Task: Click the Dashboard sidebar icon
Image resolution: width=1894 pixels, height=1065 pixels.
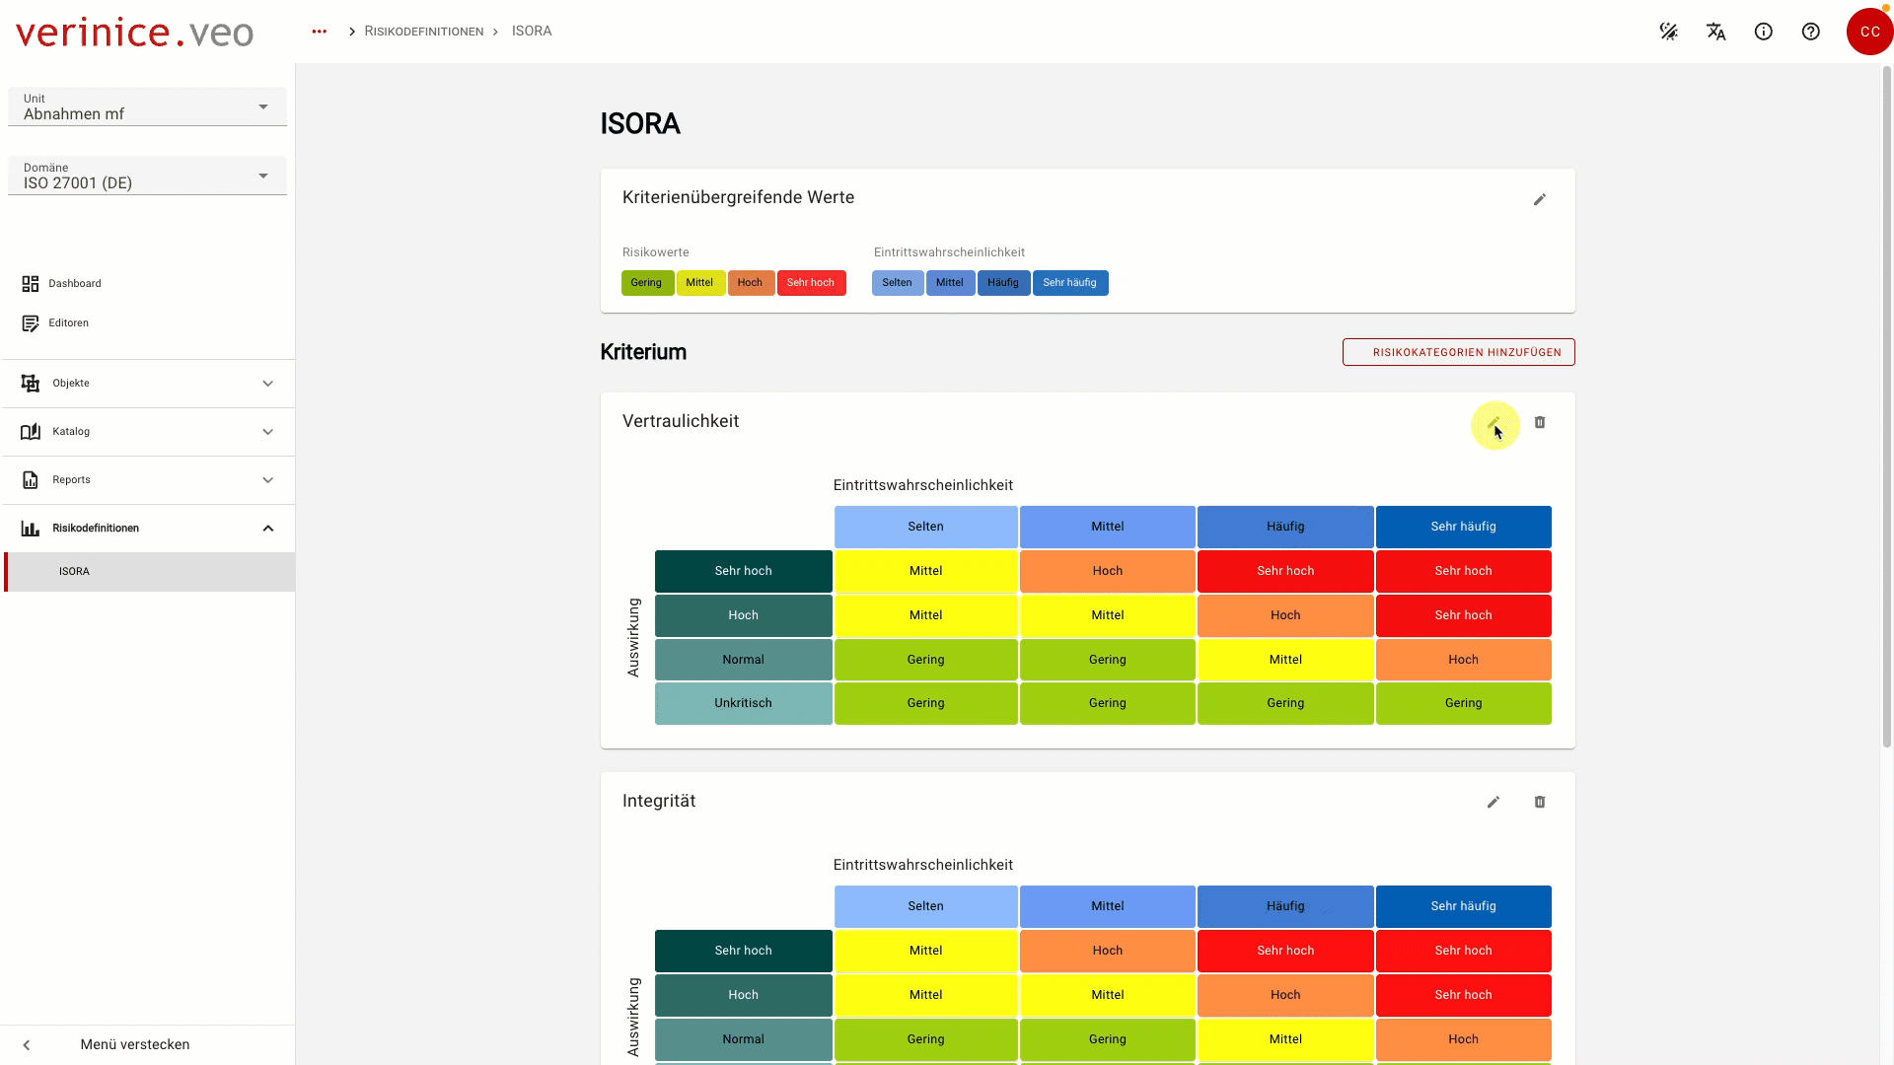Action: pyautogui.click(x=31, y=284)
